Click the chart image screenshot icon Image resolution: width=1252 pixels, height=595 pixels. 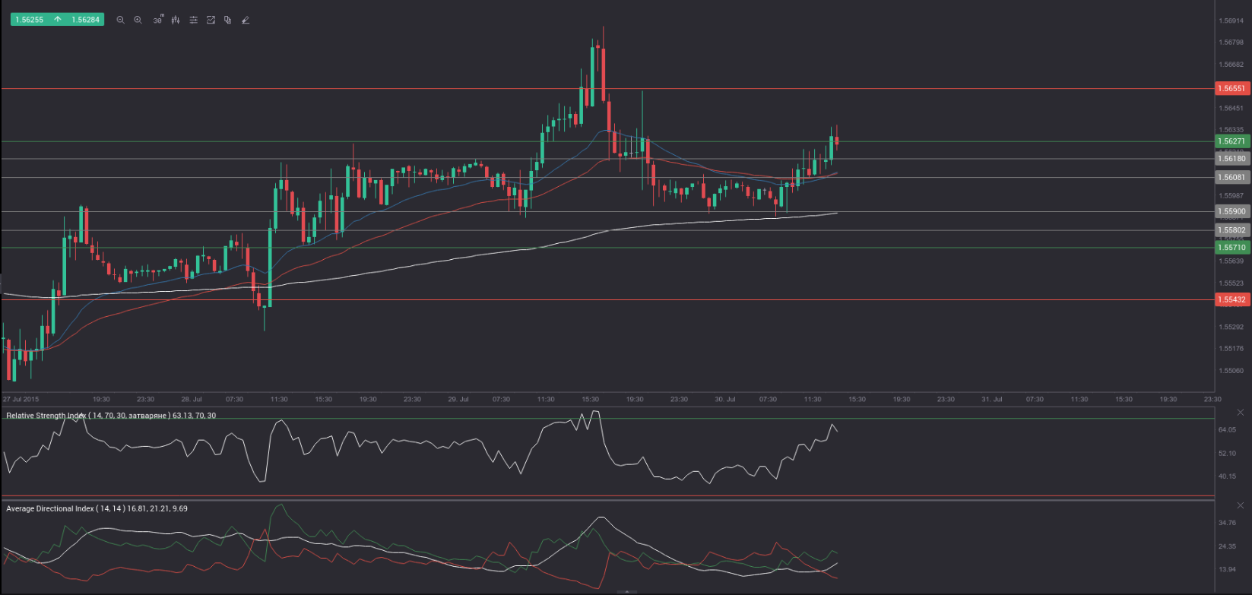pos(211,20)
